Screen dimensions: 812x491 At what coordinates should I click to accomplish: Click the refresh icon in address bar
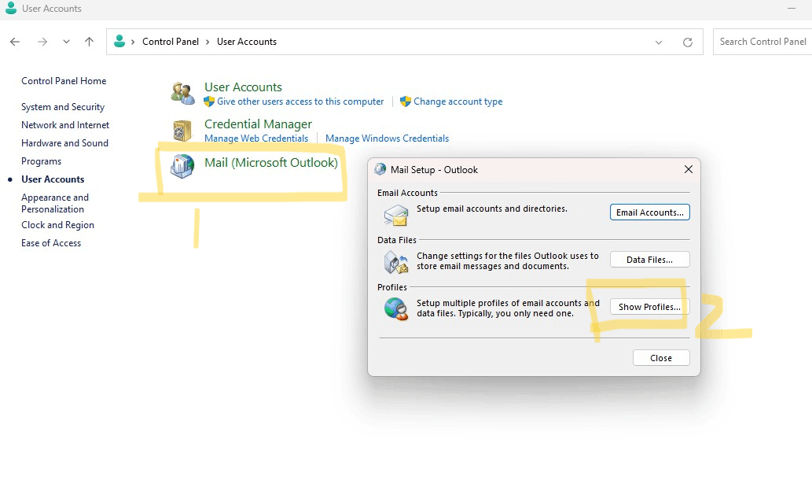(x=687, y=41)
